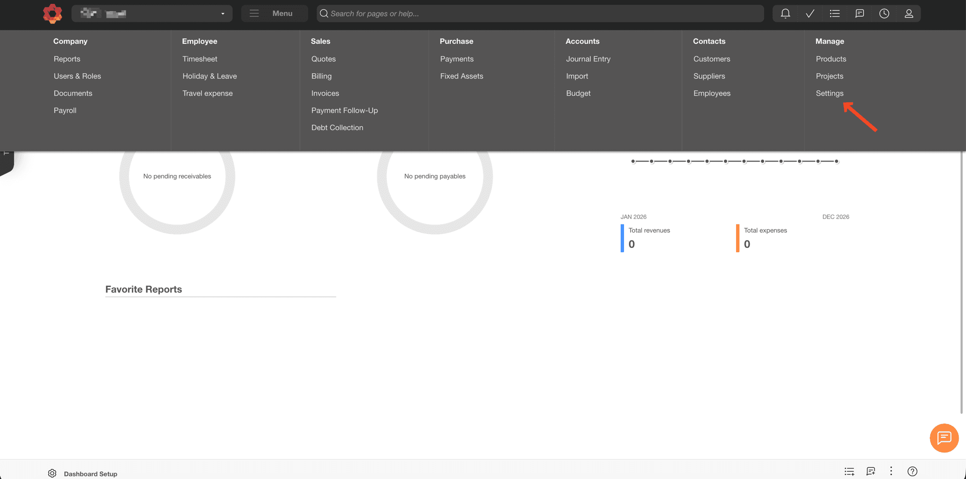966x479 pixels.
Task: Open Holiday & Leave
Action: [210, 76]
